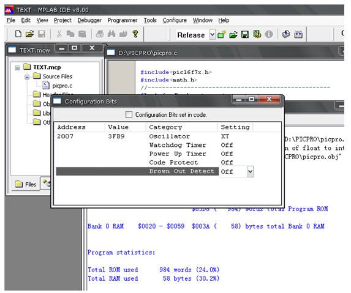The image size is (351, 293).
Task: Click the Build All toolbar icon
Action: pos(298,35)
